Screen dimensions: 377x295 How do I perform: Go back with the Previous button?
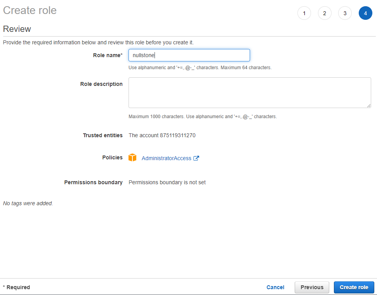(x=312, y=287)
